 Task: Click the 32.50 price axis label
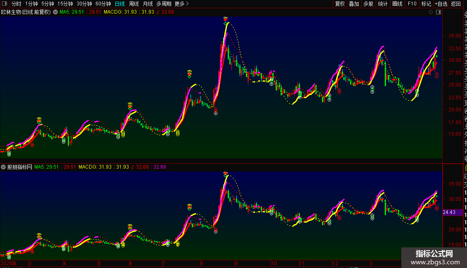[x=455, y=48]
